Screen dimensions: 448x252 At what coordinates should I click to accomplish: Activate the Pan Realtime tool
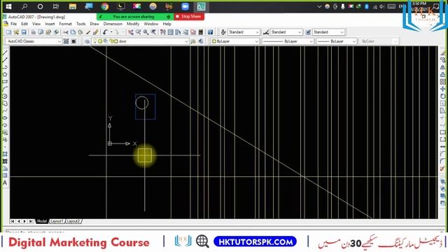click(x=131, y=32)
